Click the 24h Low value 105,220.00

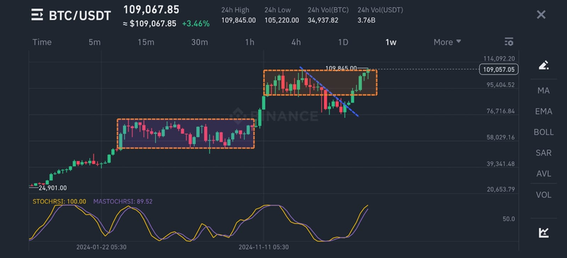(281, 21)
